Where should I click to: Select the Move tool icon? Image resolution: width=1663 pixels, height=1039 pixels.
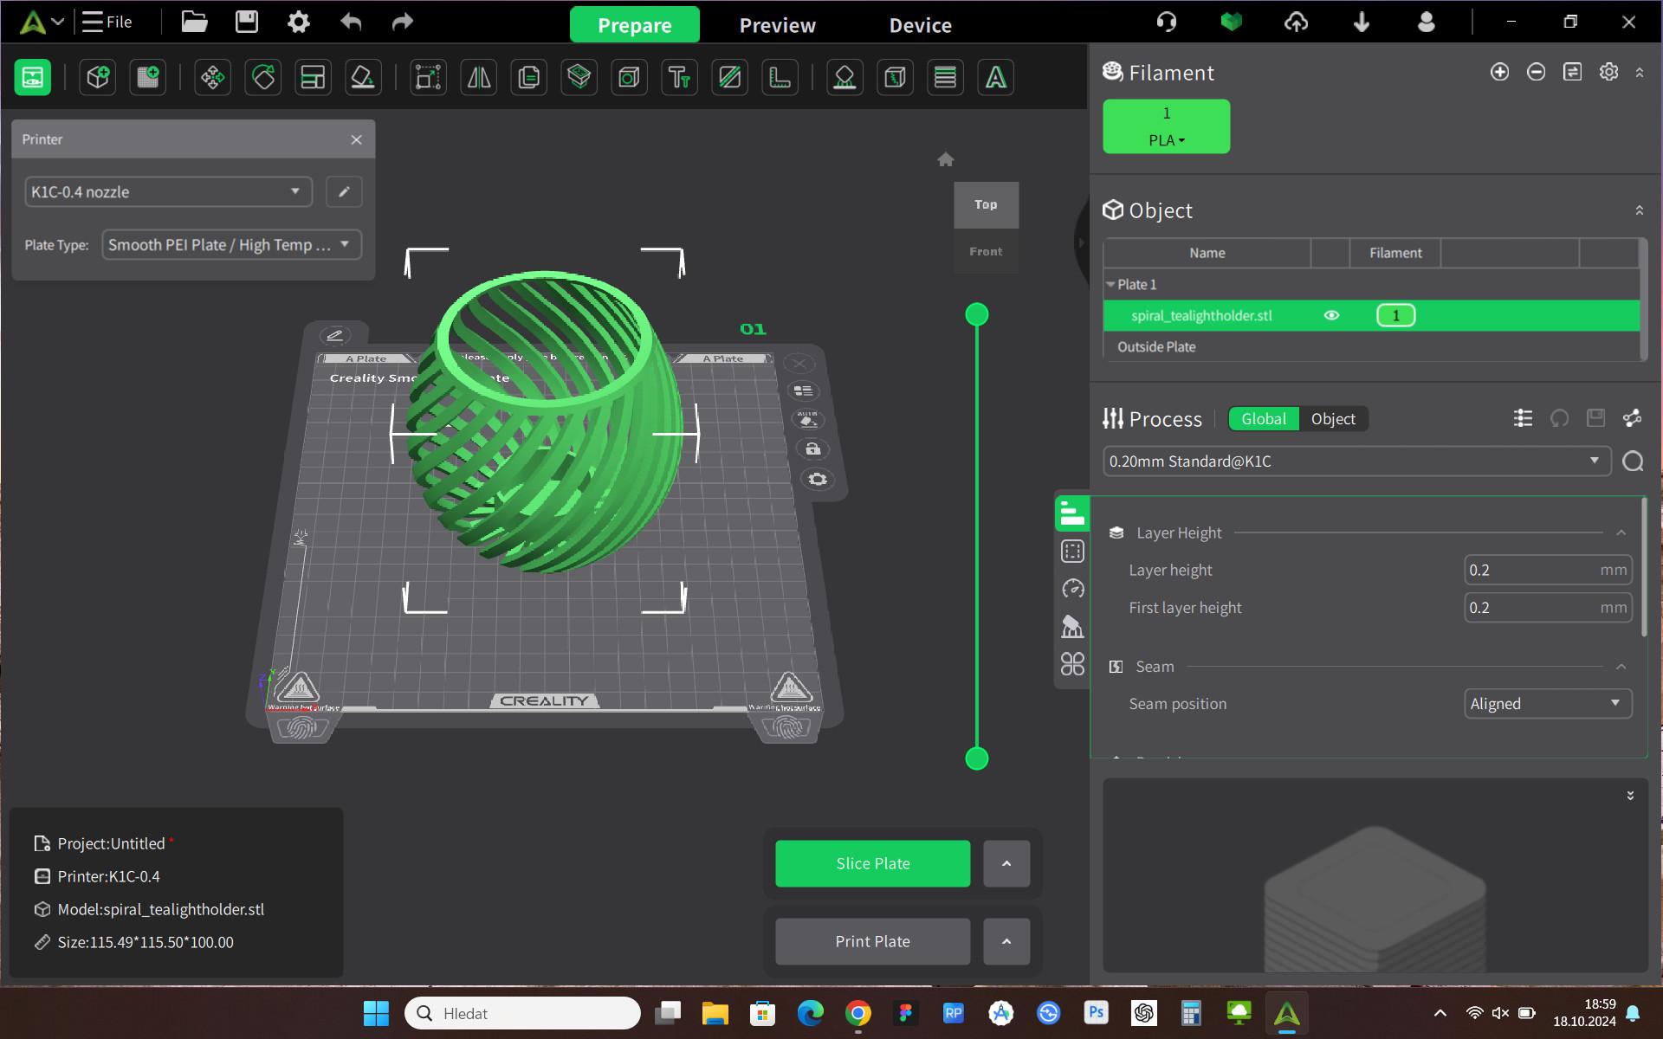(x=212, y=78)
